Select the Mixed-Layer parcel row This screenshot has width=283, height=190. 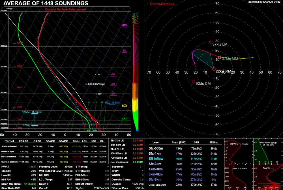54,151
